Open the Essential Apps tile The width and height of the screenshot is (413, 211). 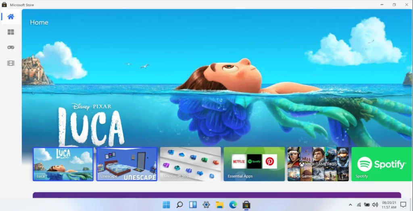254,164
